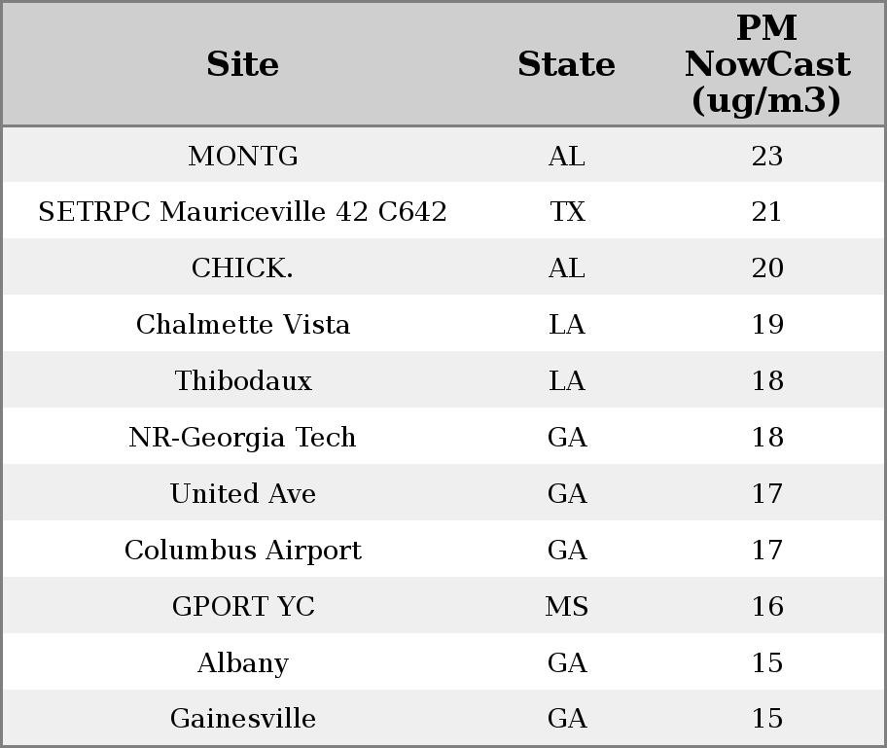The image size is (887, 748).
Task: Select the PM value 23 for MONTG
Action: coord(766,156)
